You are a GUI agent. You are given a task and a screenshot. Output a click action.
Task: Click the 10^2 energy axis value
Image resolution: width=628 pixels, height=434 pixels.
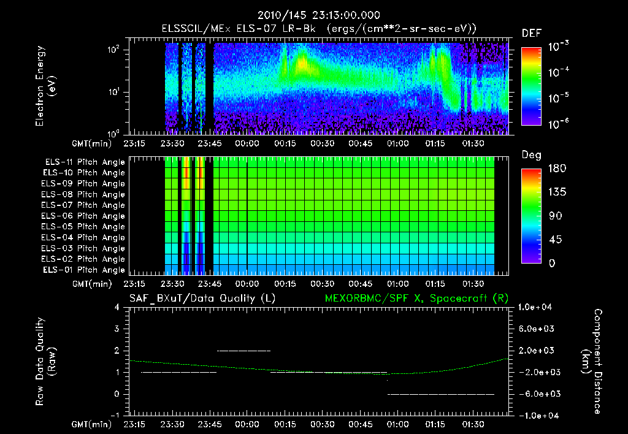[x=113, y=50]
